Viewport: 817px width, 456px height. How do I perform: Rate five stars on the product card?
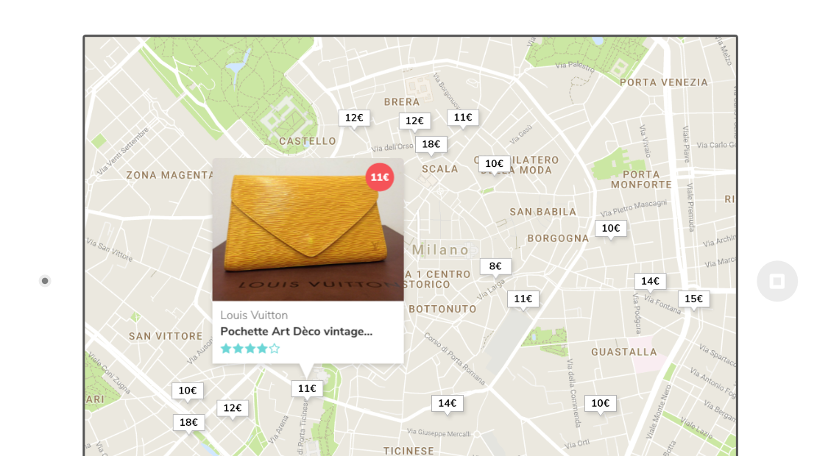click(273, 348)
